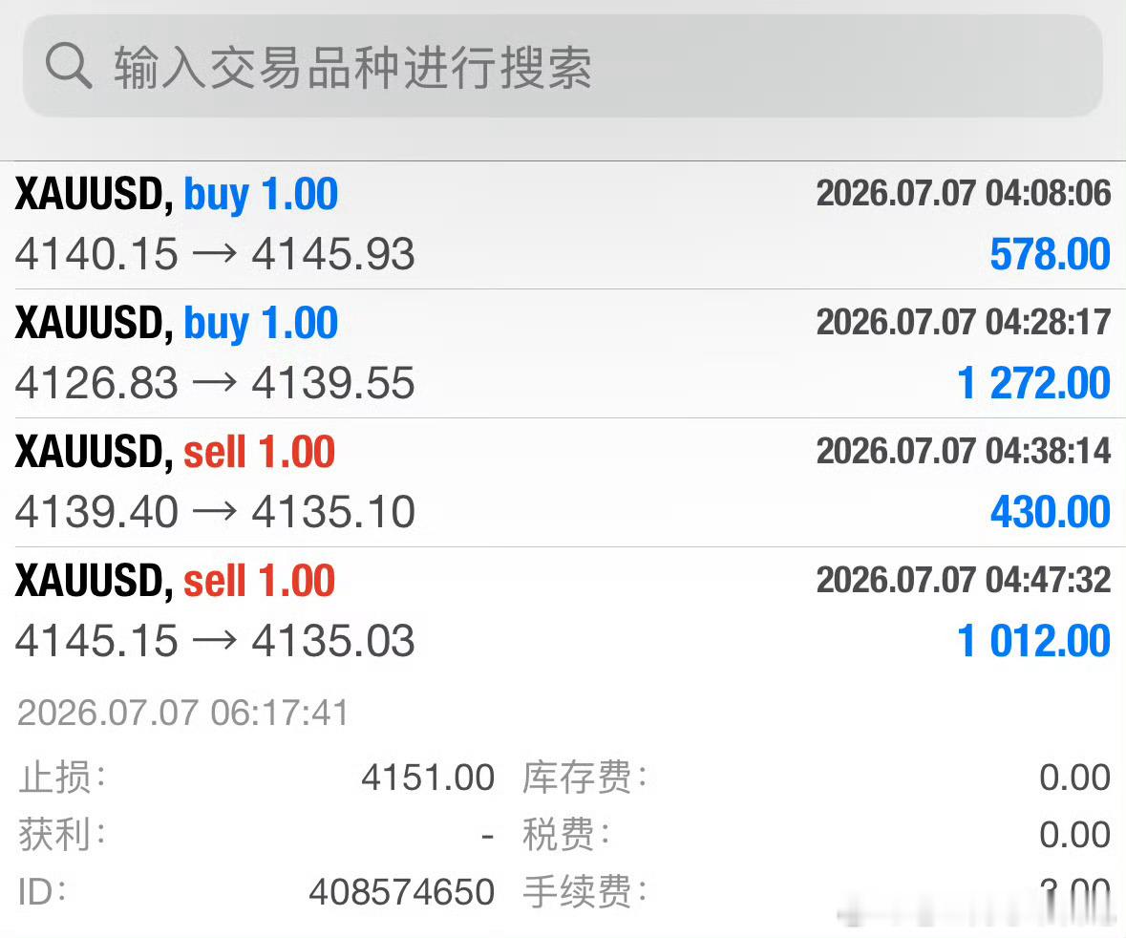Tap the price range 4145.15 → 4135.03
This screenshot has height=938, width=1126.
pyautogui.click(x=215, y=641)
